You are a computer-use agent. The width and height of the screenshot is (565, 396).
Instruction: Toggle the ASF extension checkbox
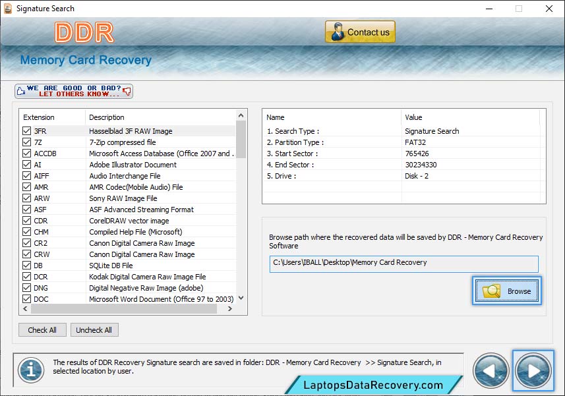tap(26, 209)
